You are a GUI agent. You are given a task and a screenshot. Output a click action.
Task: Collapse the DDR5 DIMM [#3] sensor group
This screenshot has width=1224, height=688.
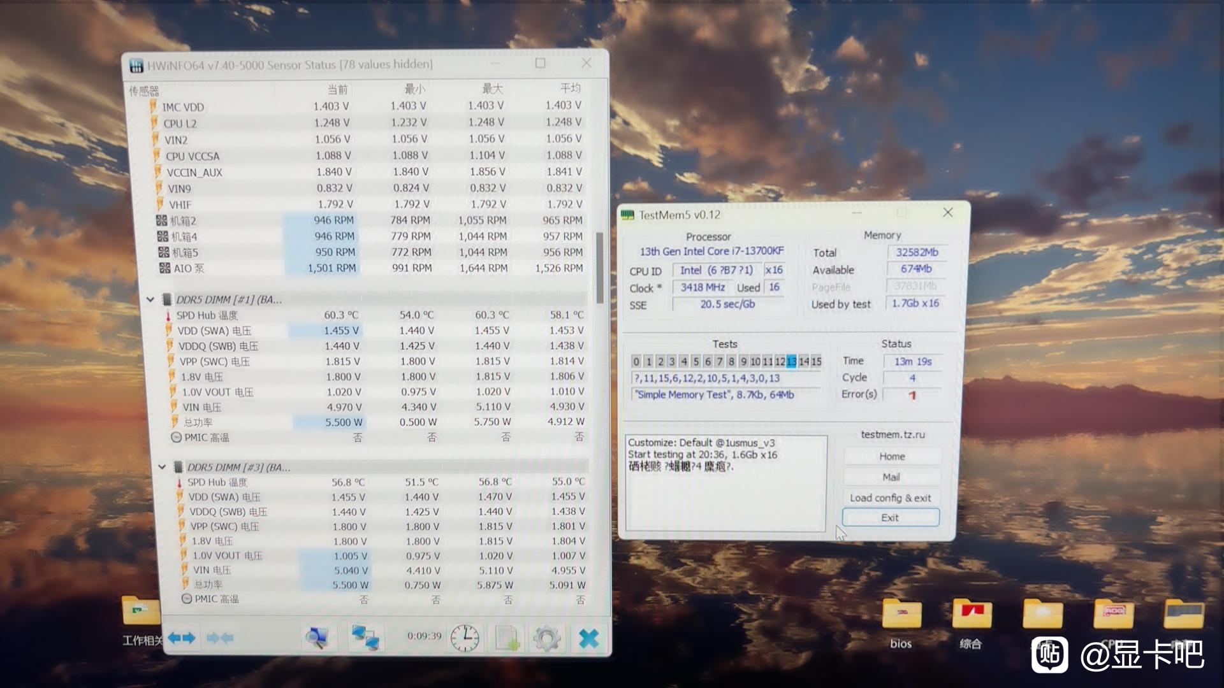pyautogui.click(x=162, y=467)
